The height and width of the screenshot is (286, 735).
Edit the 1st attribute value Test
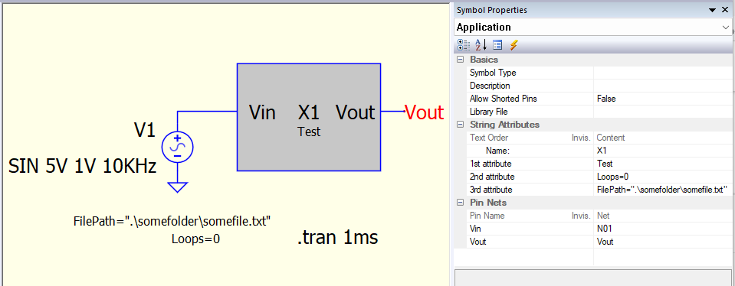664,164
